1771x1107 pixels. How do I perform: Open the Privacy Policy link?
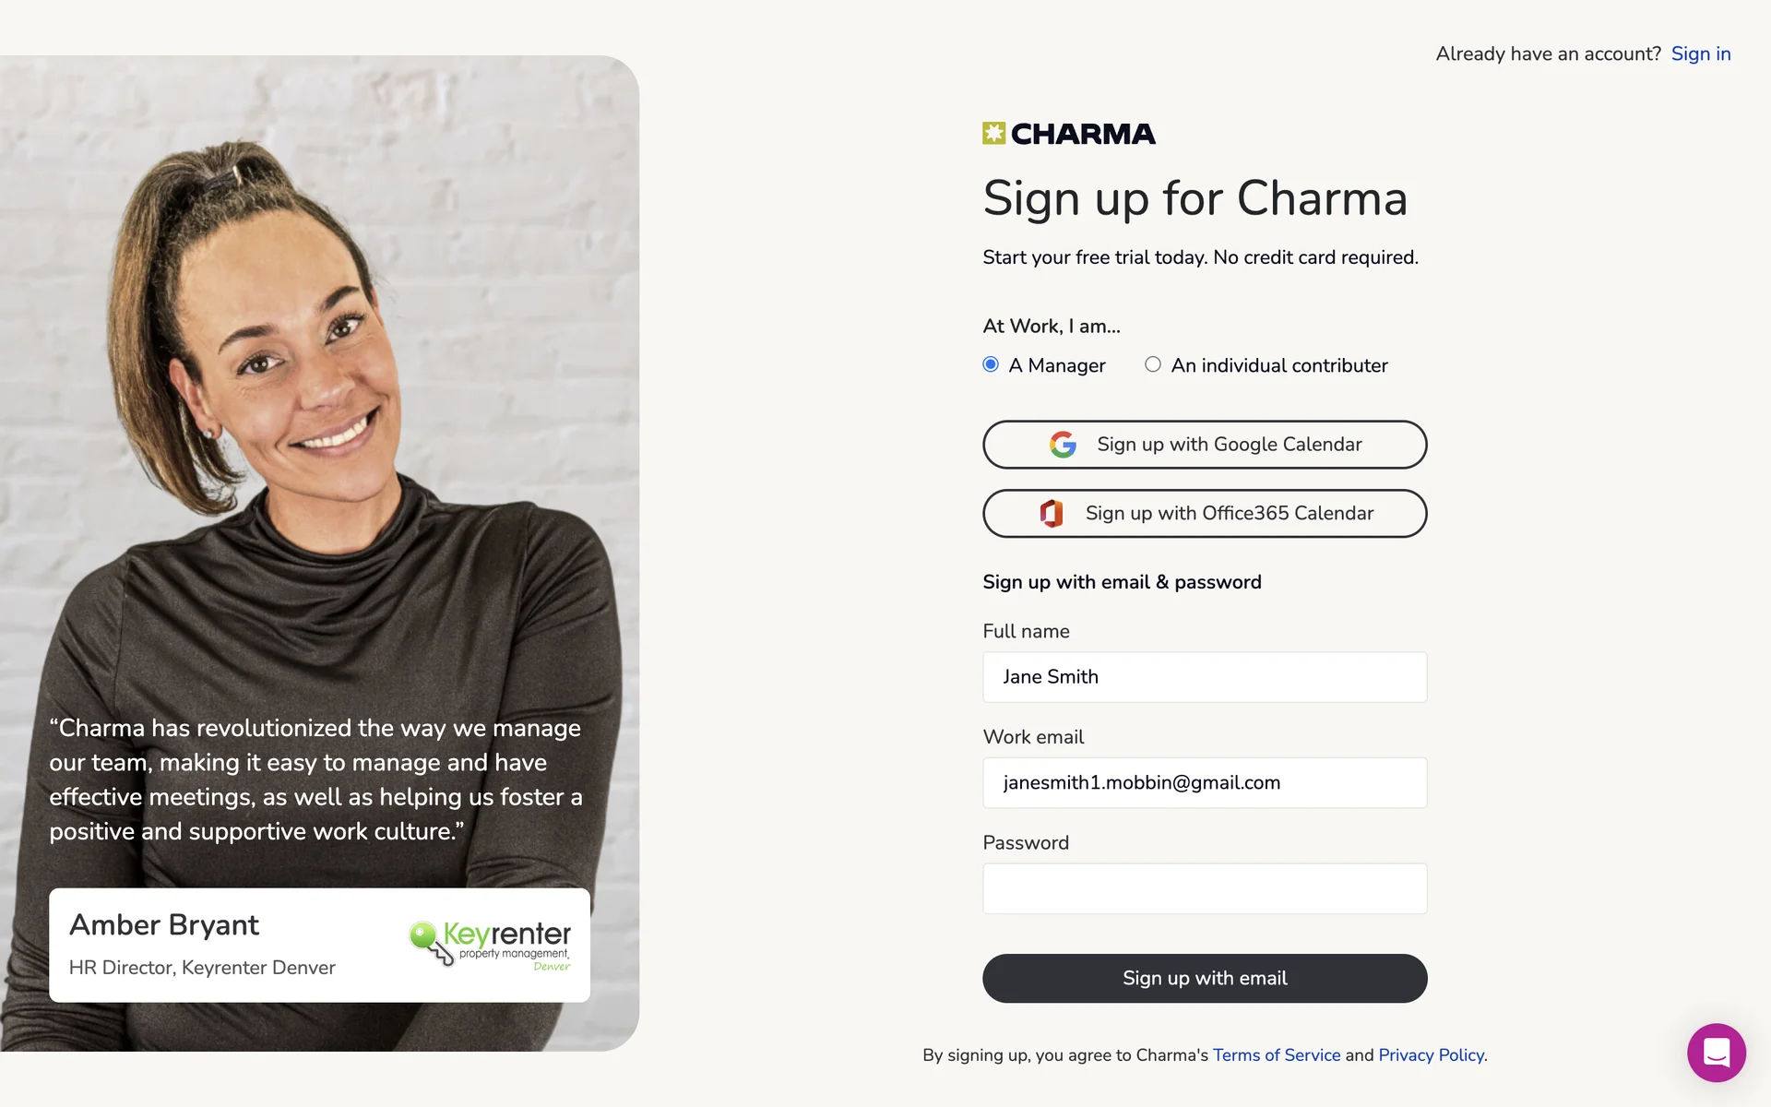[x=1431, y=1054]
